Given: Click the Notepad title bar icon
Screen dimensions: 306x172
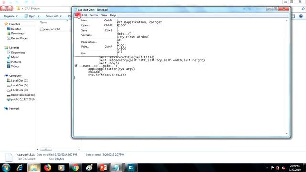Looking at the screenshot, I should [76, 10].
